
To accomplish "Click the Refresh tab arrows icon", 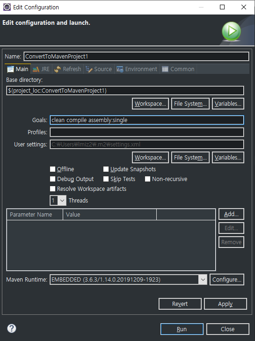I will tap(58, 69).
